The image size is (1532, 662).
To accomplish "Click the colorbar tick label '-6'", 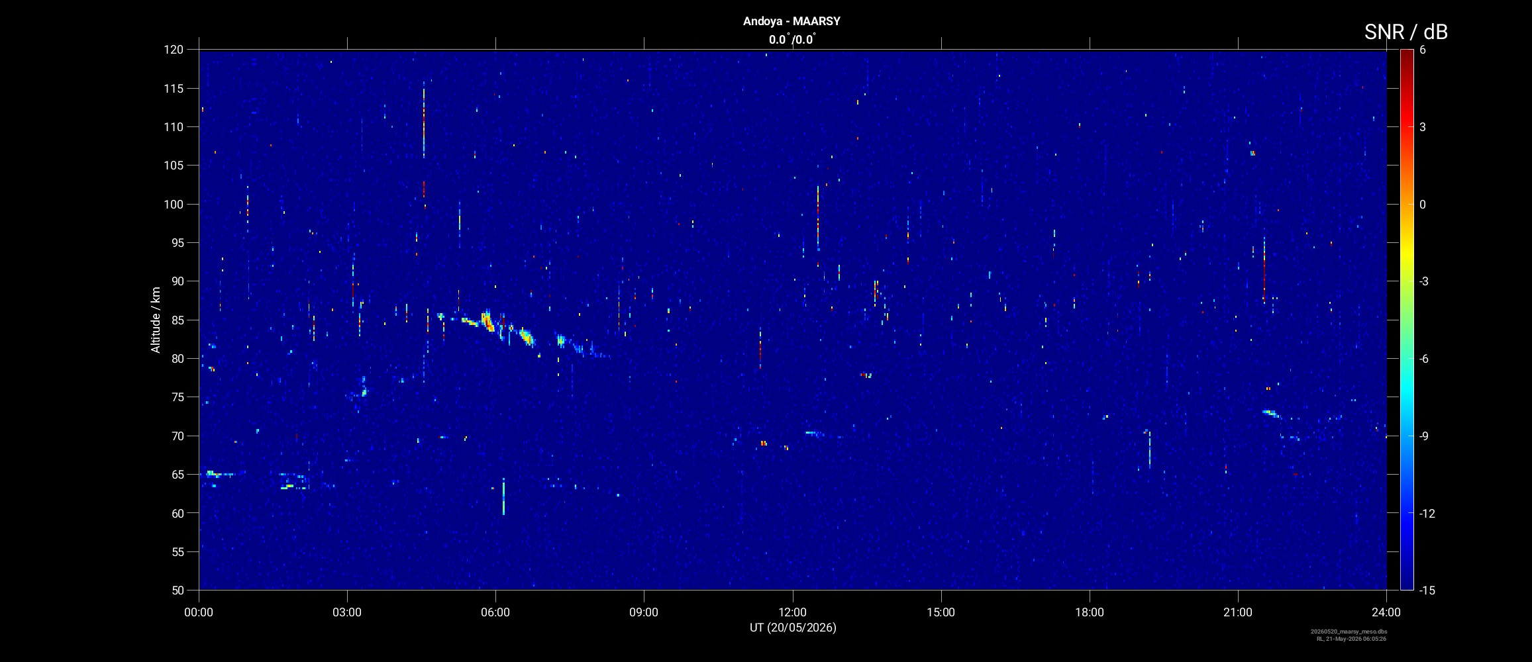I will [1423, 359].
